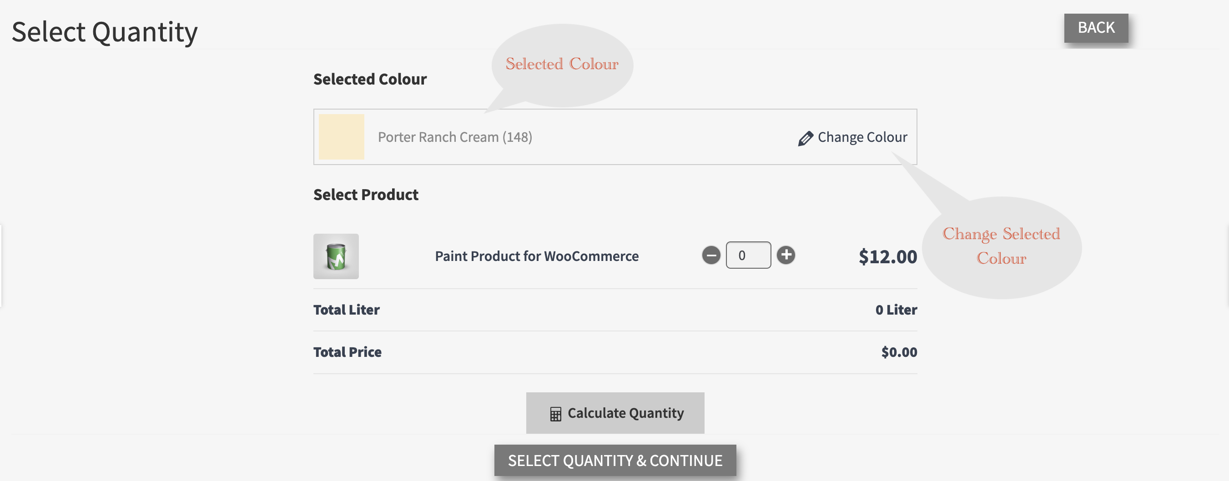Screen dimensions: 1229x481
Task: Click the pencil icon beside Change Colour
Action: pyautogui.click(x=805, y=138)
